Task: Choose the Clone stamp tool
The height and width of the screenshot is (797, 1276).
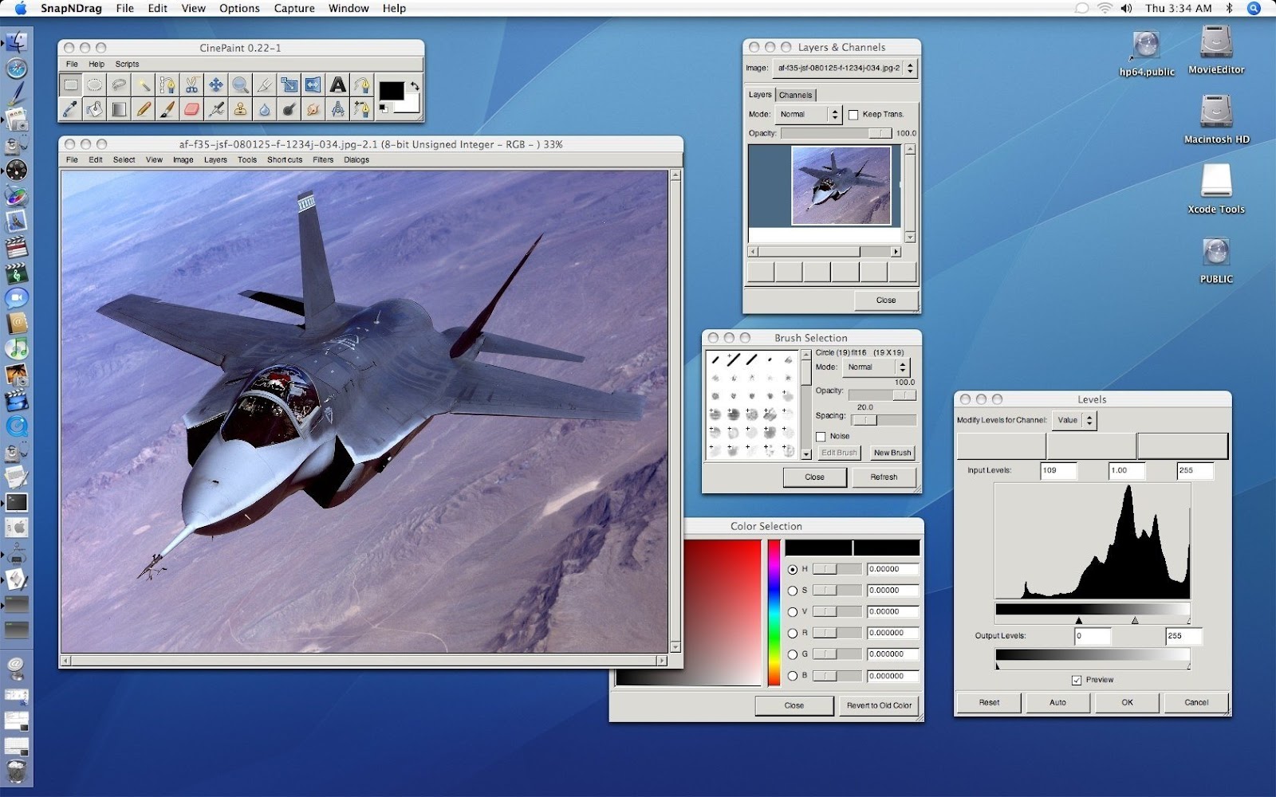Action: (240, 109)
